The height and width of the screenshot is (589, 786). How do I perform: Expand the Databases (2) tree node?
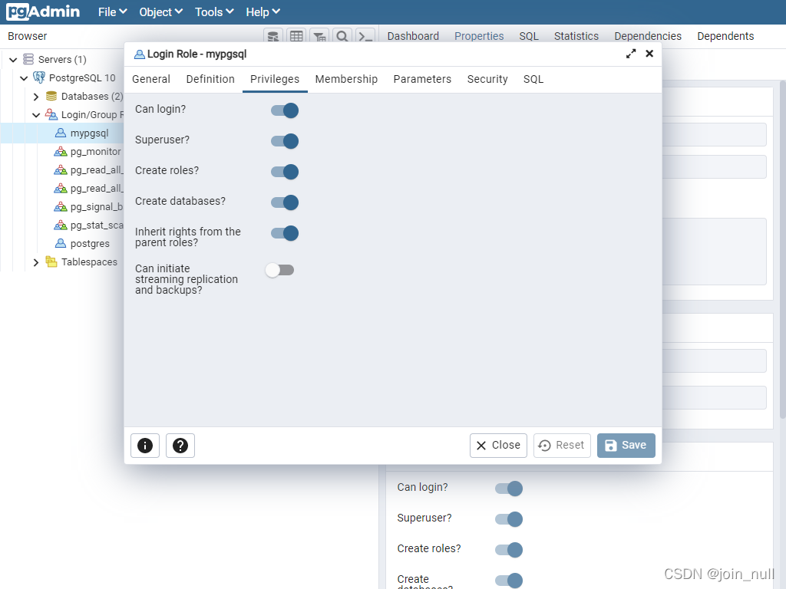(35, 96)
